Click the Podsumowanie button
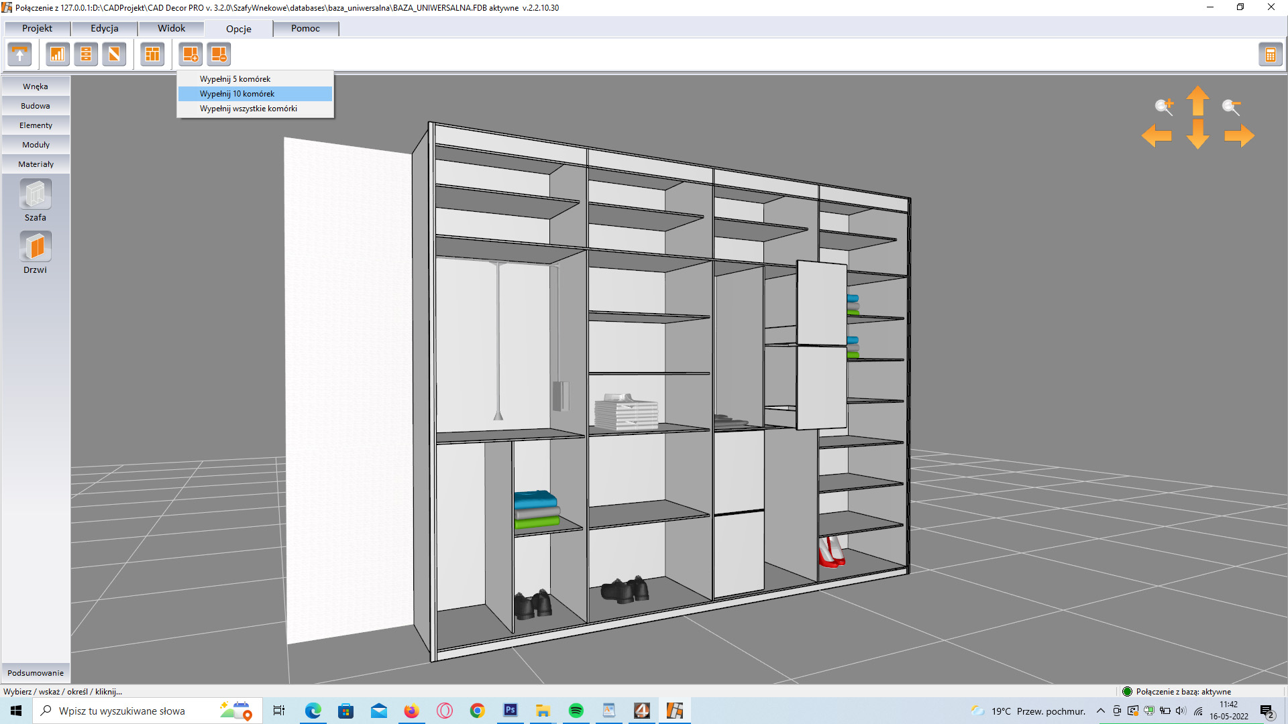Screen dimensions: 1288x724 click(36, 673)
